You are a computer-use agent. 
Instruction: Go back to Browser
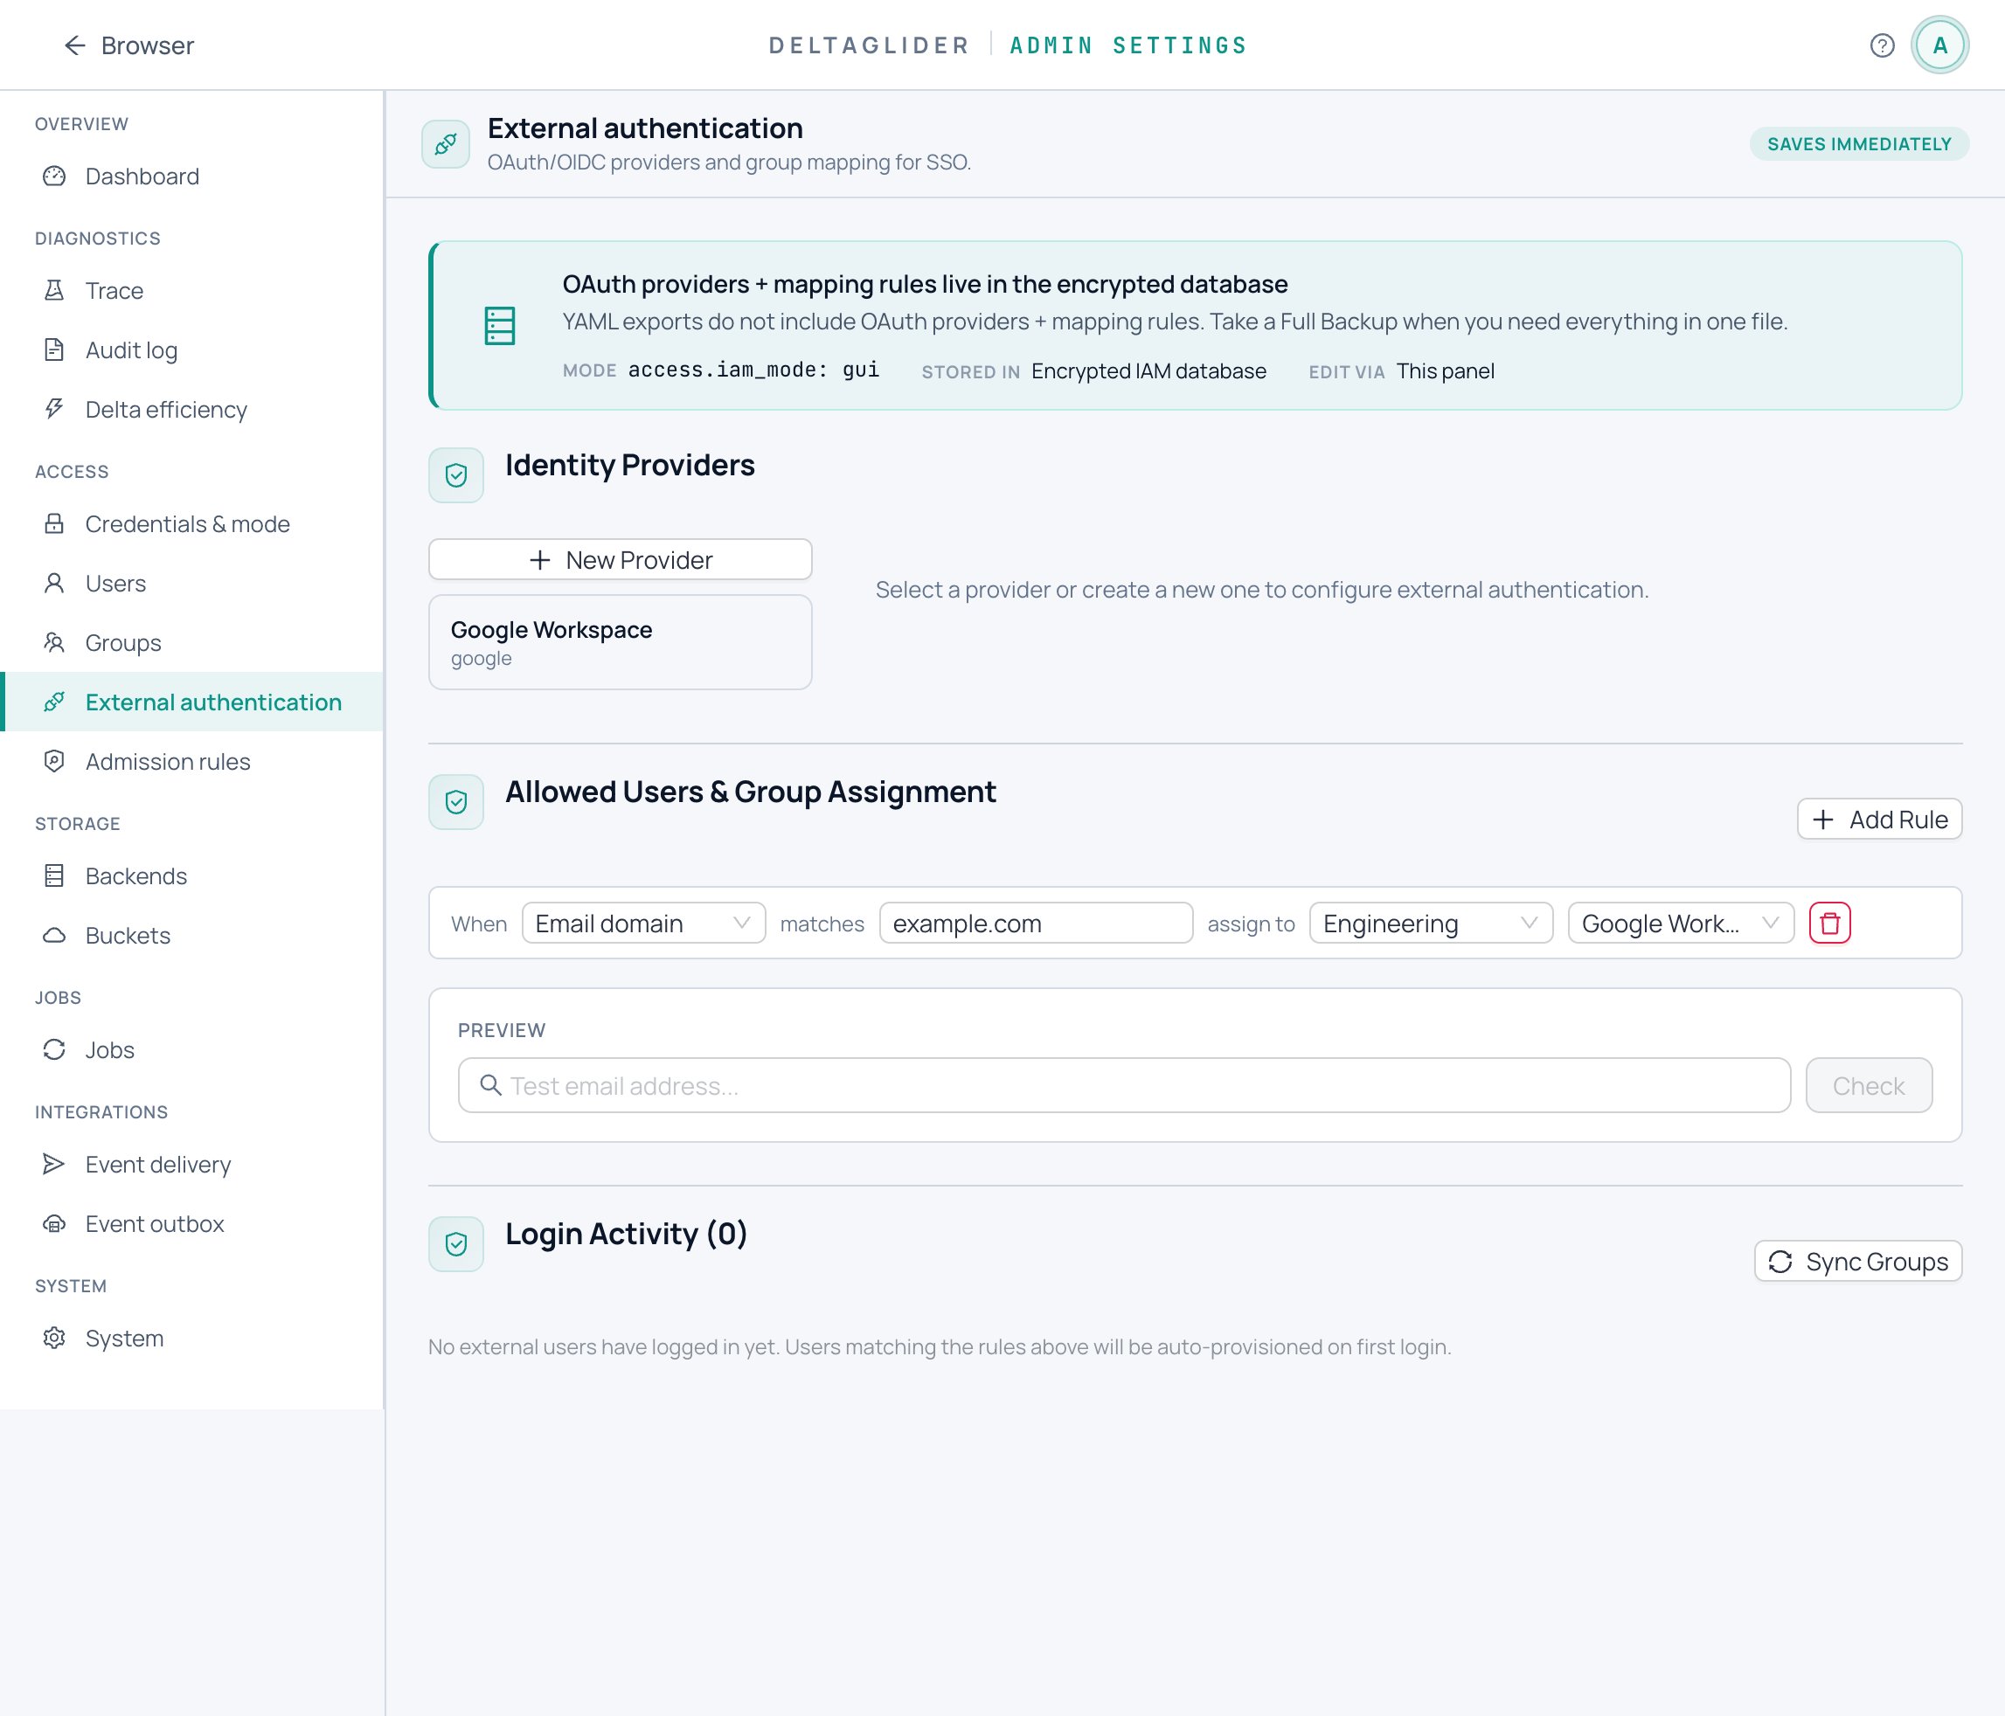(x=128, y=45)
